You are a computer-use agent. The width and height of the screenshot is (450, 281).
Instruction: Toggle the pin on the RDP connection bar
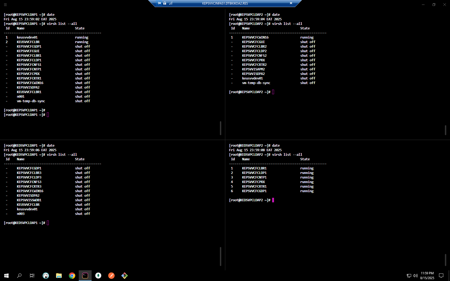159,3
